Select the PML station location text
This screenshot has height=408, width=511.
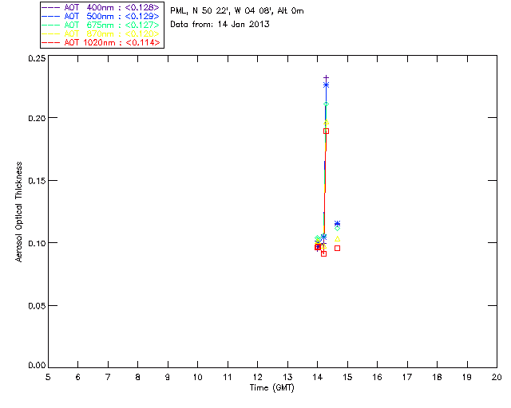pos(237,10)
